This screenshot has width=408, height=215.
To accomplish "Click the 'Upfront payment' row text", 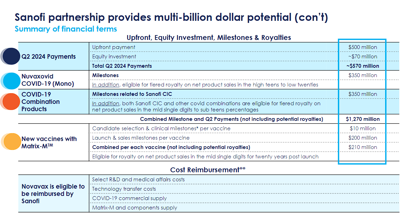I will (x=114, y=47).
